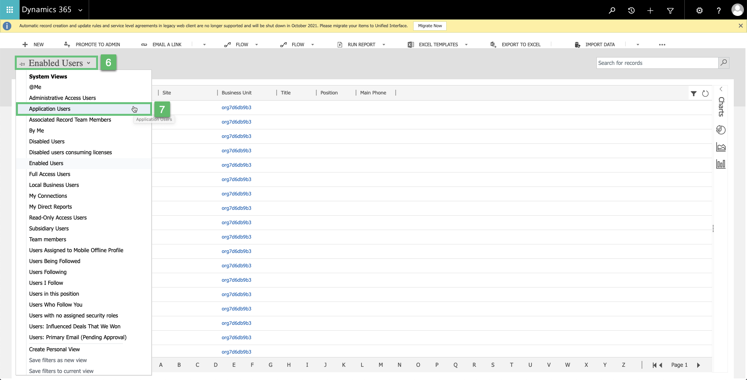
Task: Select the pie chart icon
Action: [721, 130]
